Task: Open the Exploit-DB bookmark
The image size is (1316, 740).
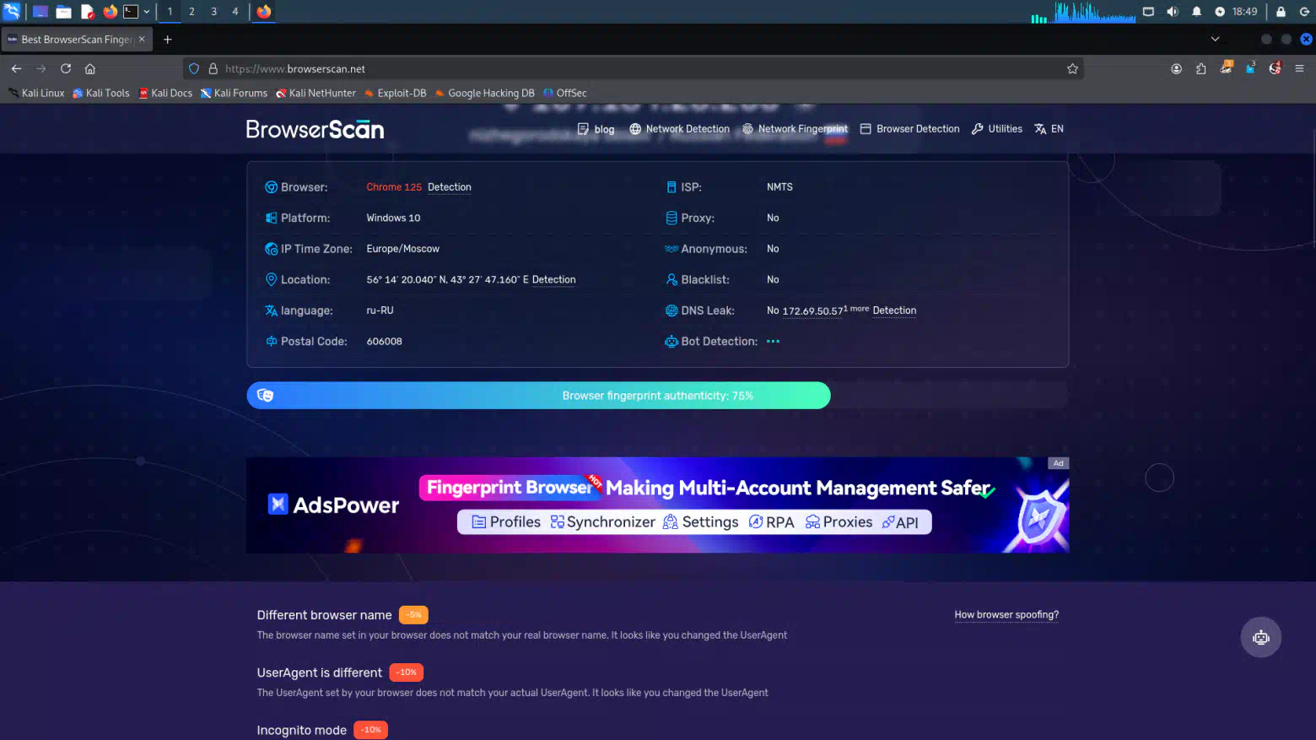Action: click(395, 93)
